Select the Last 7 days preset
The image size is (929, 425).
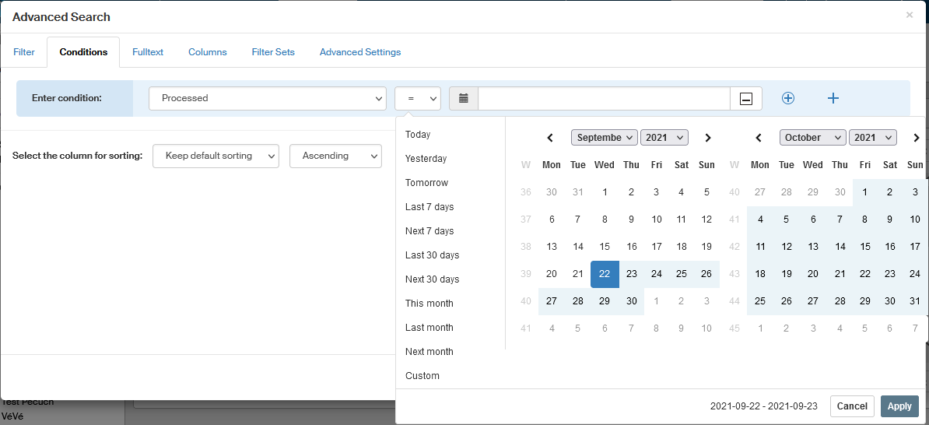coord(429,207)
